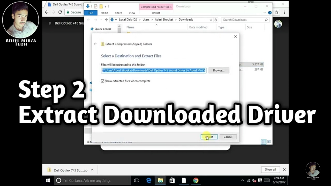Click the Extract button in the dialog
The width and height of the screenshot is (331, 186).
pos(209,137)
